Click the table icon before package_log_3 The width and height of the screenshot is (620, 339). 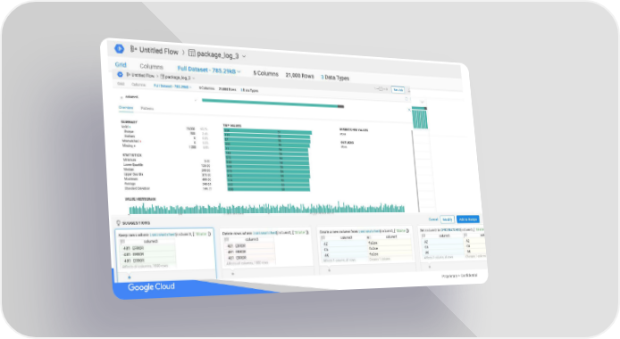[192, 53]
